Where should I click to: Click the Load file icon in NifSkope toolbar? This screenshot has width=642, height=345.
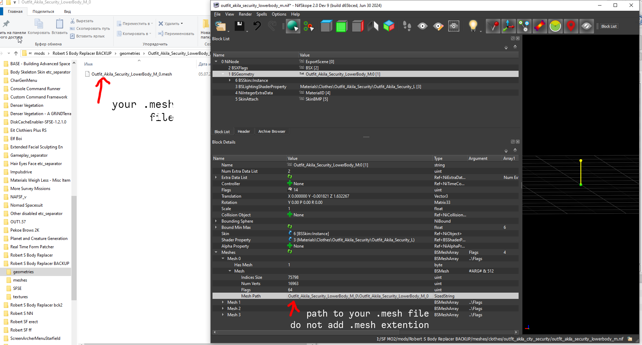click(220, 26)
